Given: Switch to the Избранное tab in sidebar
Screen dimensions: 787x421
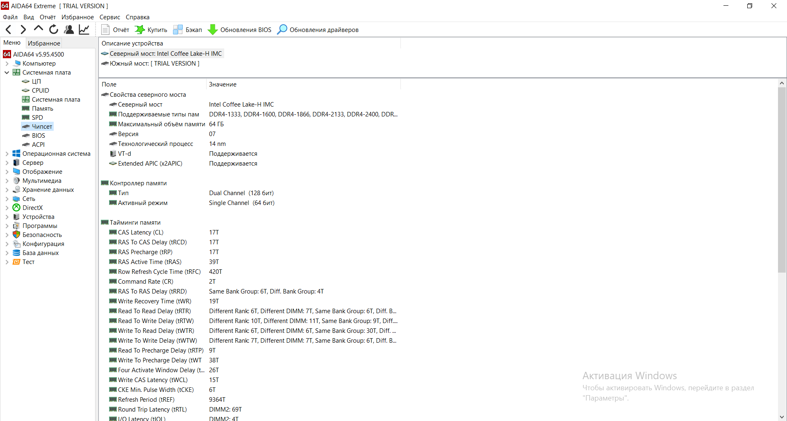Looking at the screenshot, I should 44,43.
